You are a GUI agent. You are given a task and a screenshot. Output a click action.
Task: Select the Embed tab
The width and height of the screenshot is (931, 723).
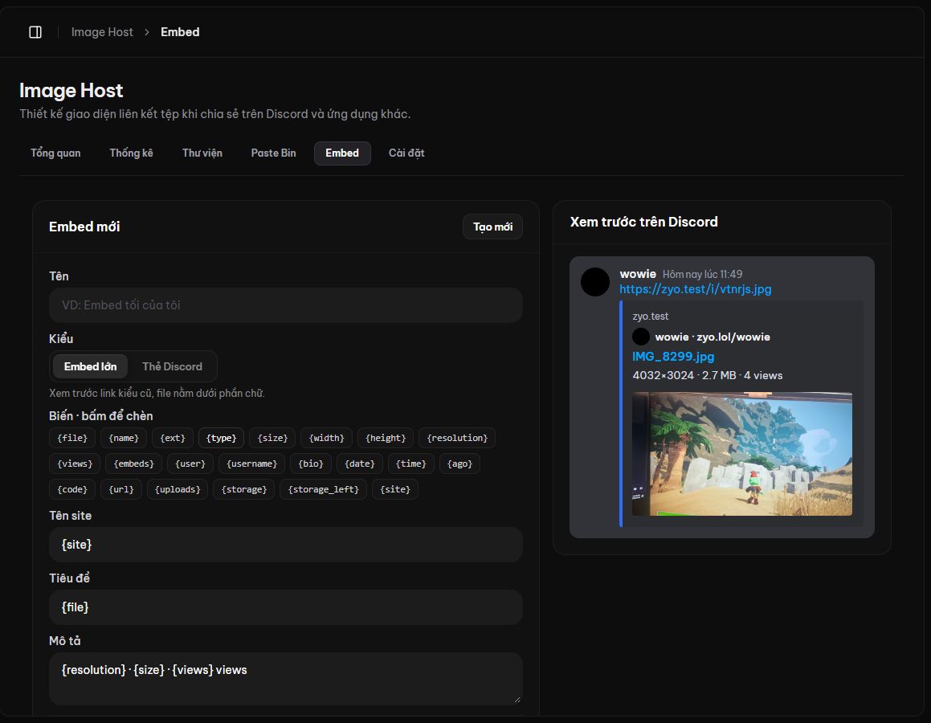(342, 153)
